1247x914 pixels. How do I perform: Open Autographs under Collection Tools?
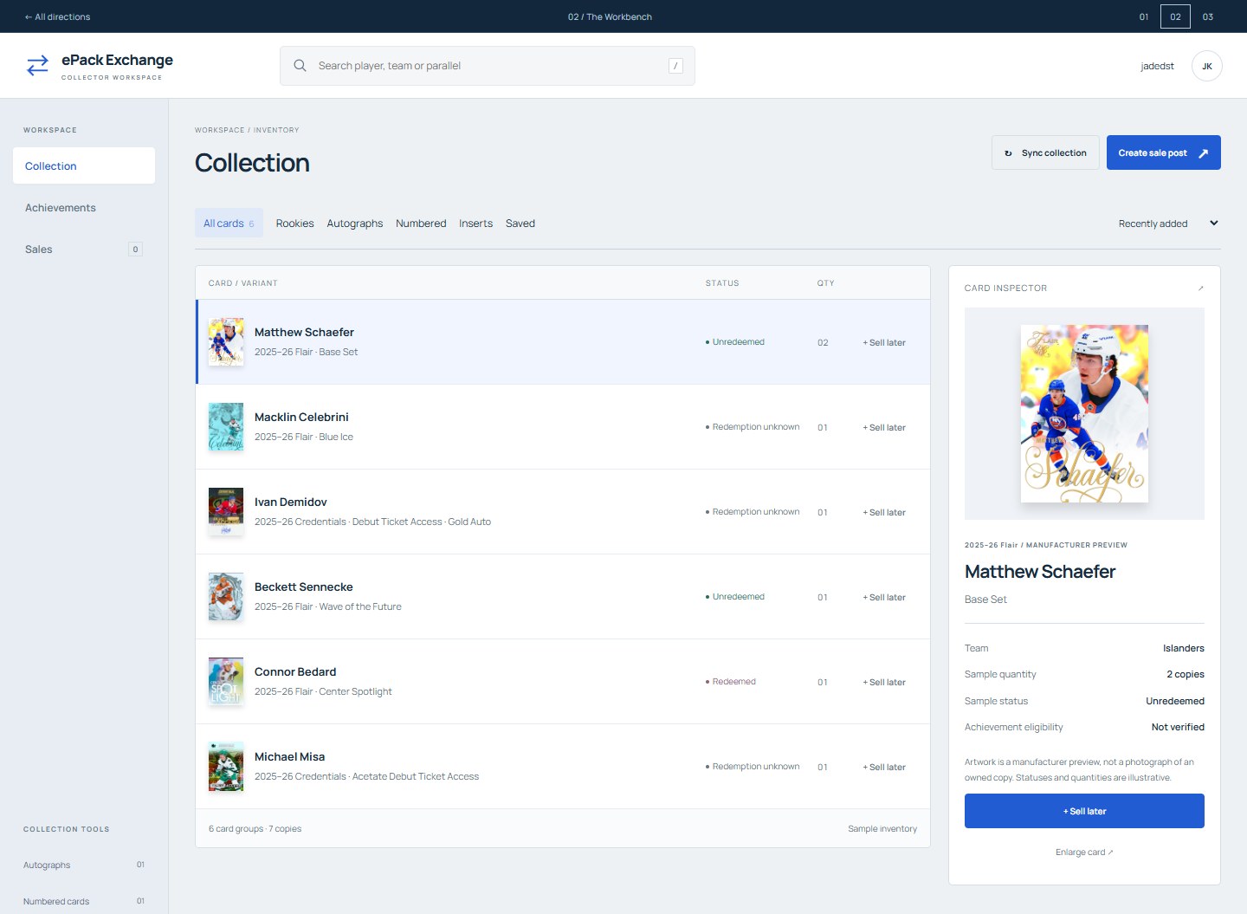[84, 865]
